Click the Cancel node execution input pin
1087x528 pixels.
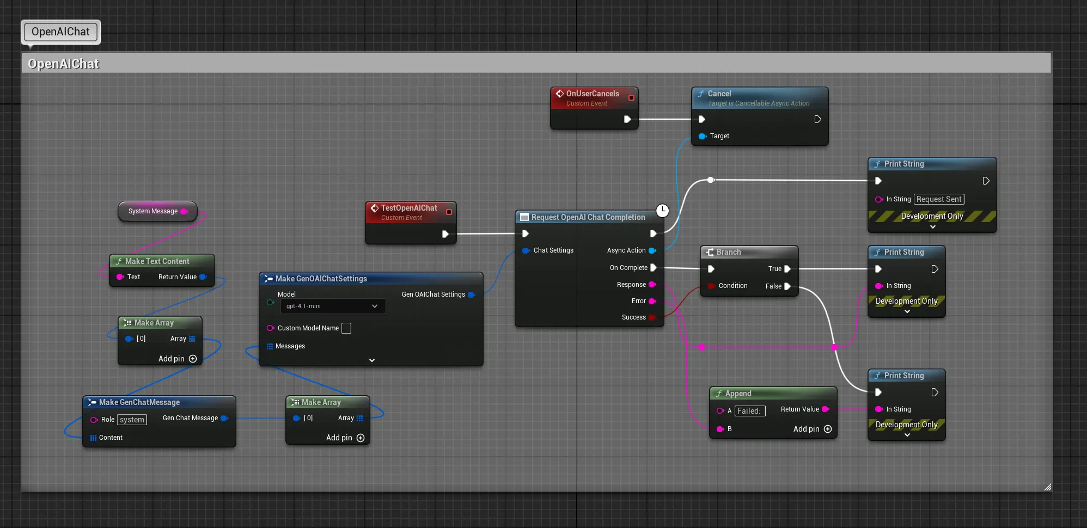pyautogui.click(x=702, y=119)
